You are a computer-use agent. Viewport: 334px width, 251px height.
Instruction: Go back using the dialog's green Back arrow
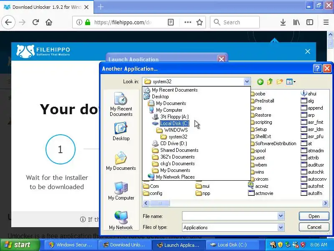coord(260,82)
